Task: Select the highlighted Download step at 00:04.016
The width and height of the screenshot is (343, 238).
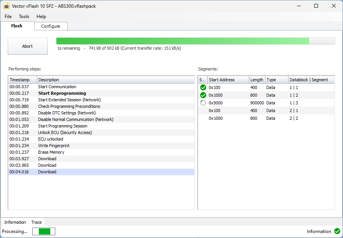Action: [x=101, y=172]
